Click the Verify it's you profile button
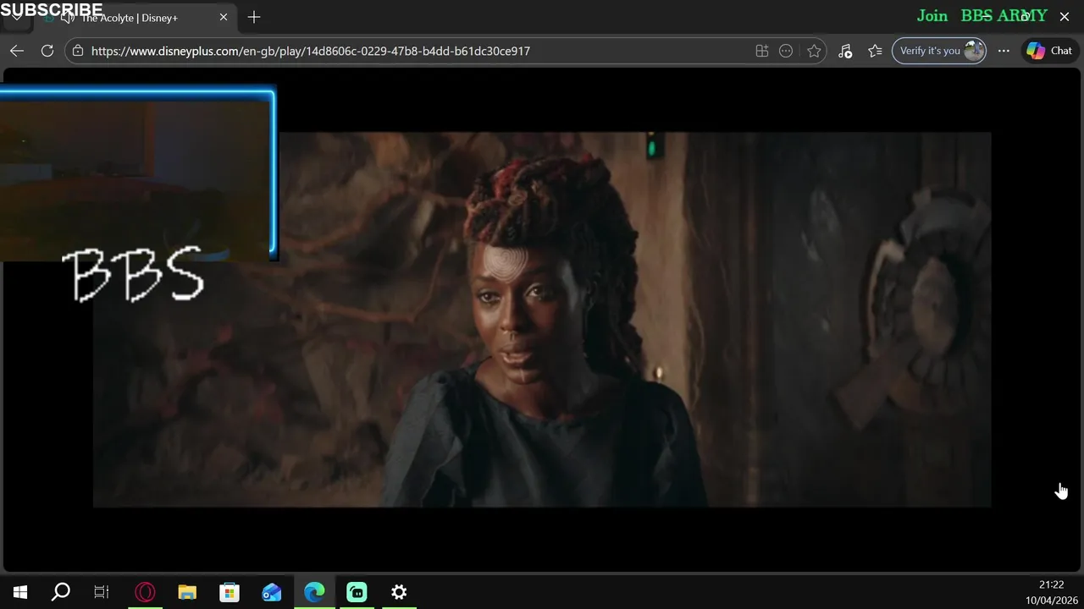 pyautogui.click(x=939, y=51)
